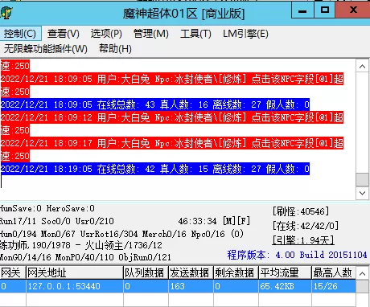This screenshot has width=370, height=307.
Task: Click the MonG0/14/16 status line
Action: pyautogui.click(x=85, y=257)
